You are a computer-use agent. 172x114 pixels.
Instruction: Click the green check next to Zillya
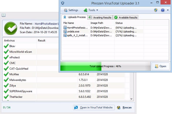point(6,85)
